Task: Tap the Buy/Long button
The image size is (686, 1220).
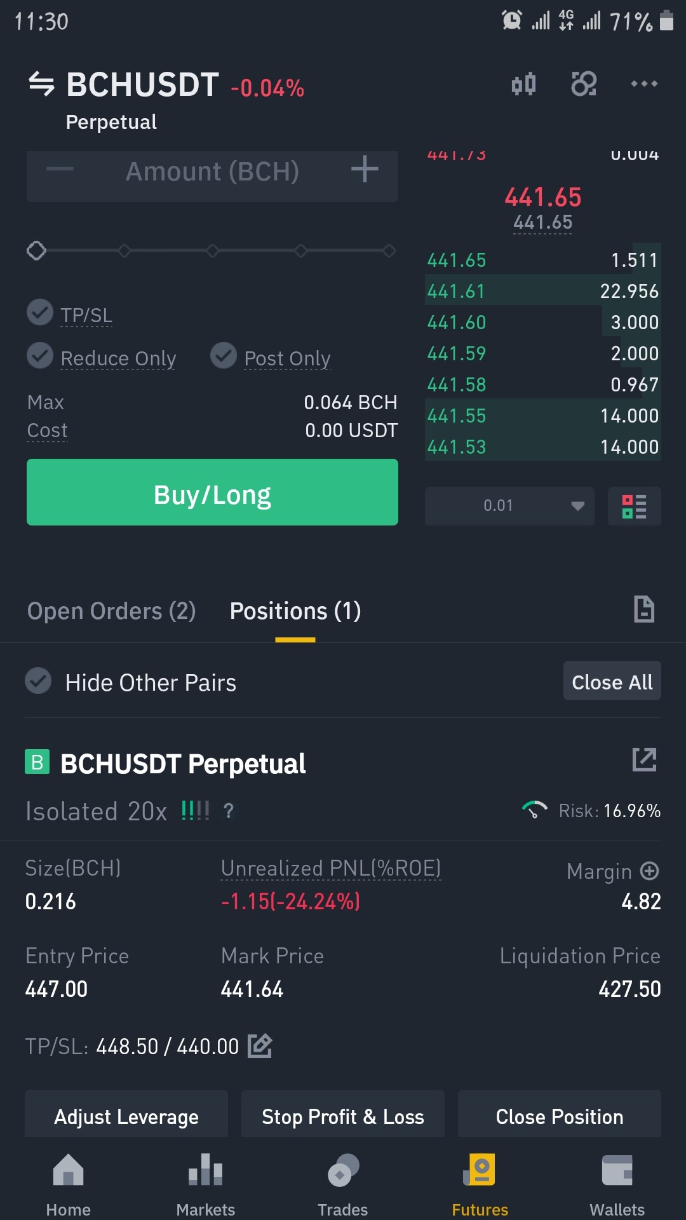Action: [212, 492]
